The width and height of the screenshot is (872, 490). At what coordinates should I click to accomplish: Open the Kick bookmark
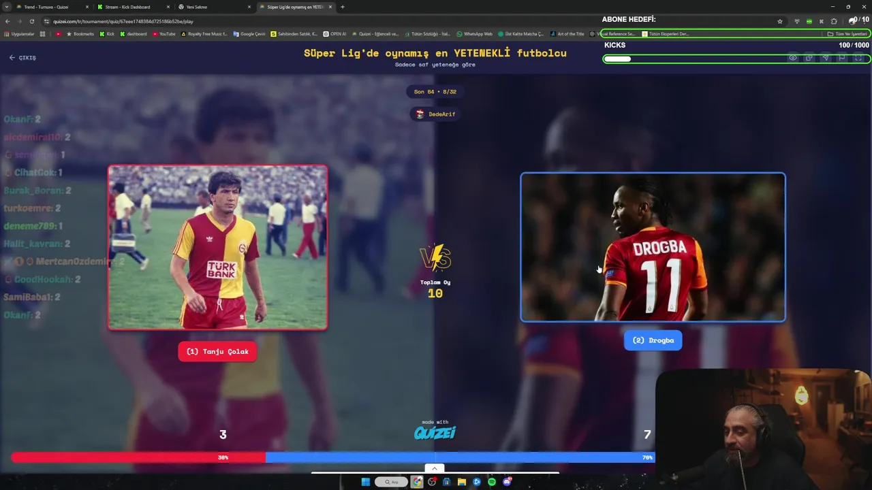point(107,33)
